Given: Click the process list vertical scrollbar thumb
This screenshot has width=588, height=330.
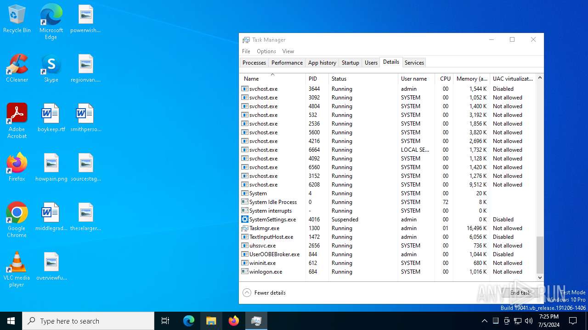Looking at the screenshot, I should point(540,255).
